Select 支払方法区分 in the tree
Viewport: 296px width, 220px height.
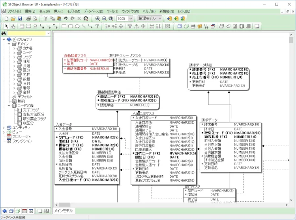pyautogui.click(x=31, y=114)
